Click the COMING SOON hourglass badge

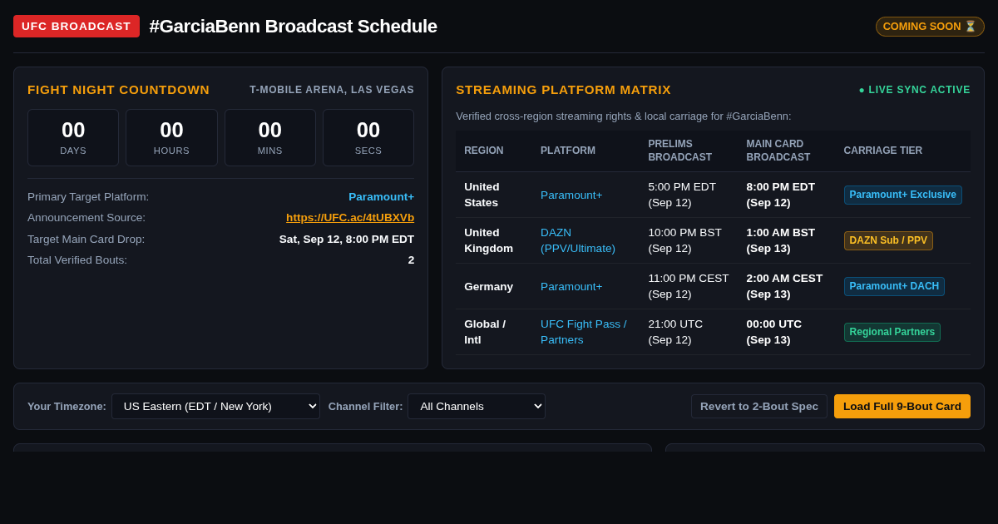click(x=930, y=27)
